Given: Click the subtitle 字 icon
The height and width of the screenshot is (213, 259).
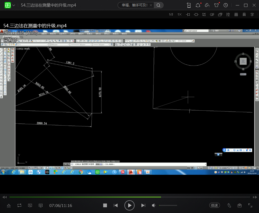Looking at the screenshot, I should [252, 14].
